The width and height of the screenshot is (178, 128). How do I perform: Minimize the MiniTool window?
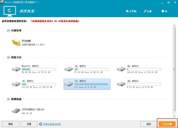point(162,3)
